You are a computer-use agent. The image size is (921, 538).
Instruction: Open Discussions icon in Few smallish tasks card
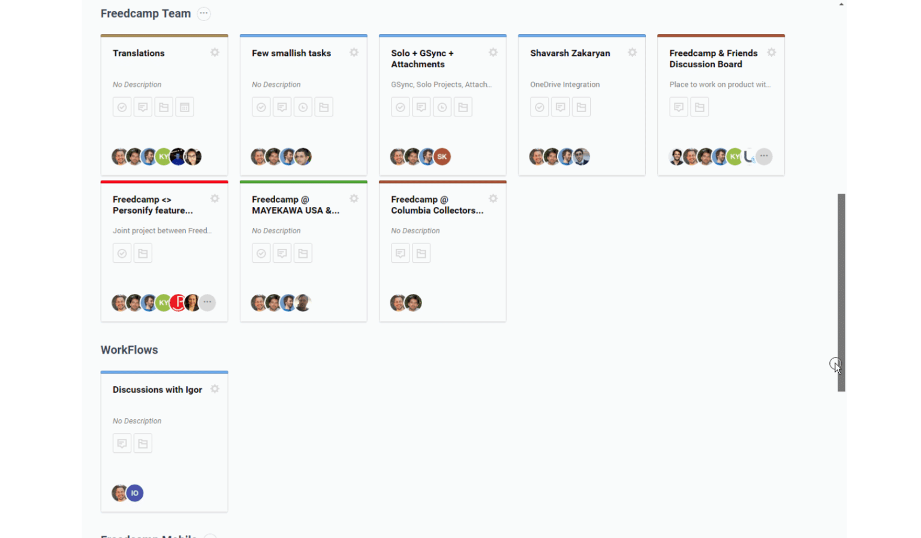282,107
